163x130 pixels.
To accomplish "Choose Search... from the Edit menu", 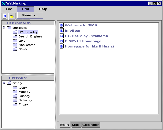I will [30, 15].
